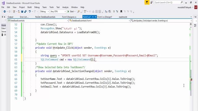Click the New Project toolbar icon
The height and width of the screenshot is (111, 198).
click(14, 11)
